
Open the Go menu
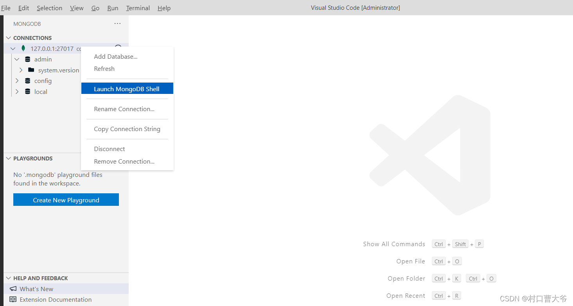[x=95, y=8]
